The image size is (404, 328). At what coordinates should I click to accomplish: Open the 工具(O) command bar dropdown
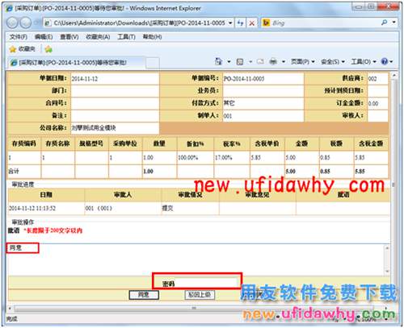[364, 62]
